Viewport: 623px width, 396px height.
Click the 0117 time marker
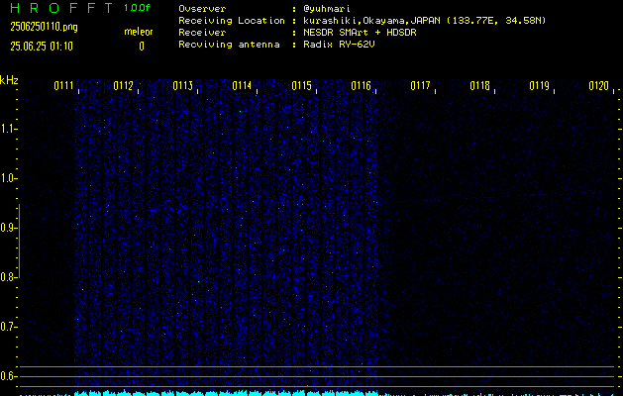420,86
